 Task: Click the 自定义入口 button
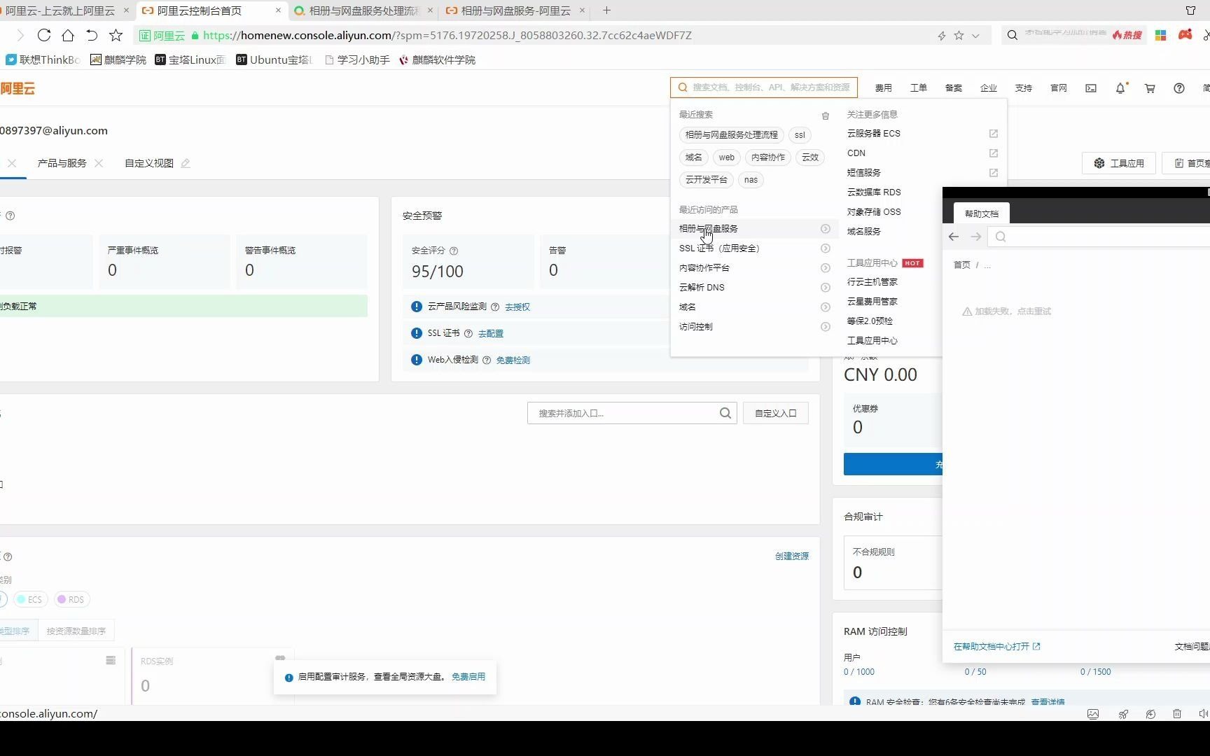click(775, 413)
